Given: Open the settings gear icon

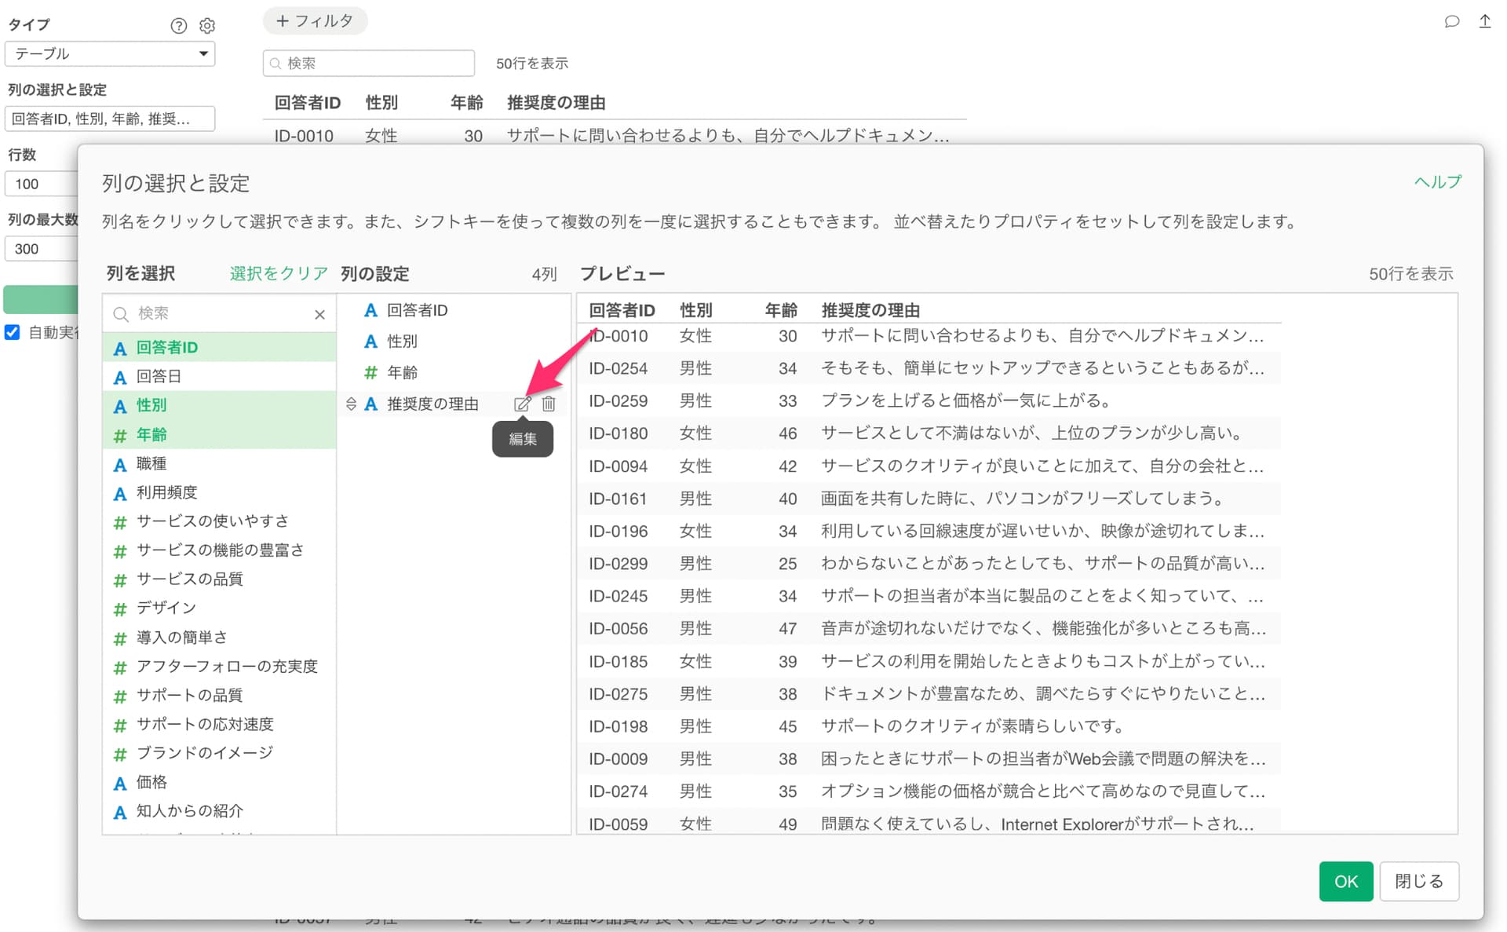Looking at the screenshot, I should (x=207, y=26).
